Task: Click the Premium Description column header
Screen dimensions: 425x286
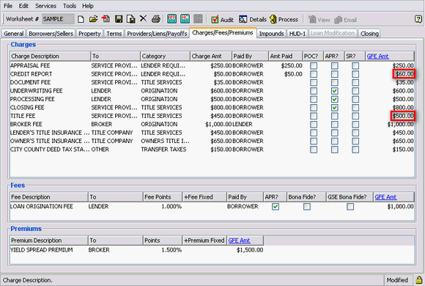Action: coord(49,241)
